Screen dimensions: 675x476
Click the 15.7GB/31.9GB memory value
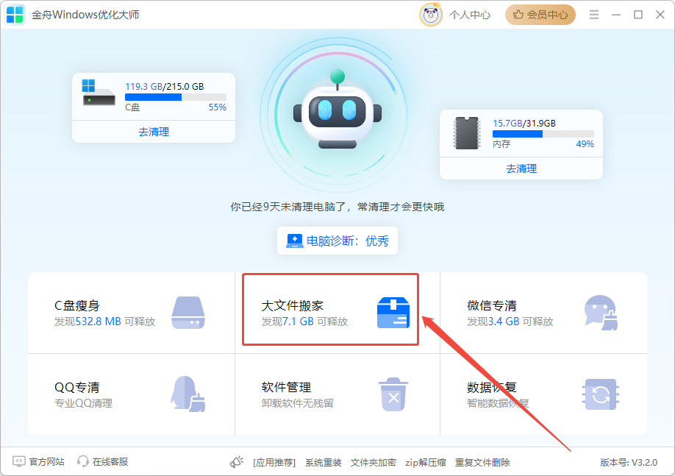point(524,123)
